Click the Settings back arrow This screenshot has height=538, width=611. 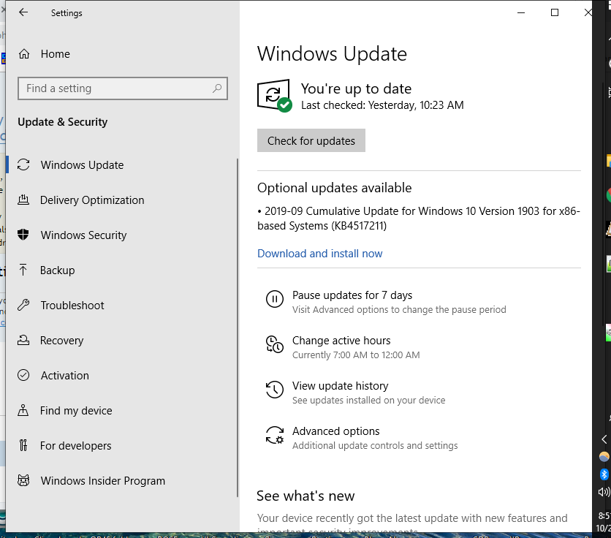pyautogui.click(x=23, y=12)
